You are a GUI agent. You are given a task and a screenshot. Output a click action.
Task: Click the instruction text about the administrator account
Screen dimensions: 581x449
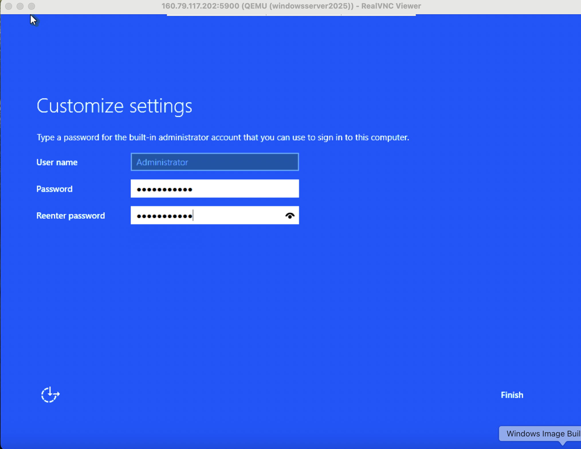tap(222, 137)
